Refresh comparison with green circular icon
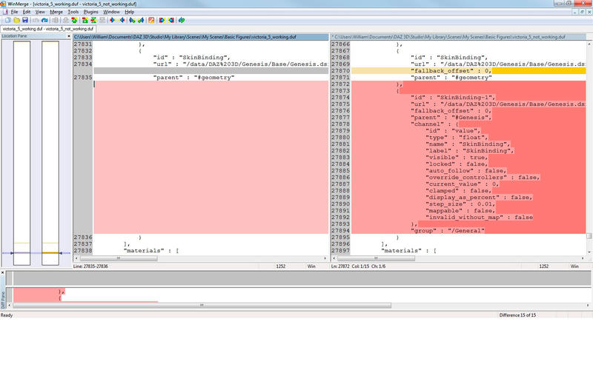593x370 pixels. [182, 20]
